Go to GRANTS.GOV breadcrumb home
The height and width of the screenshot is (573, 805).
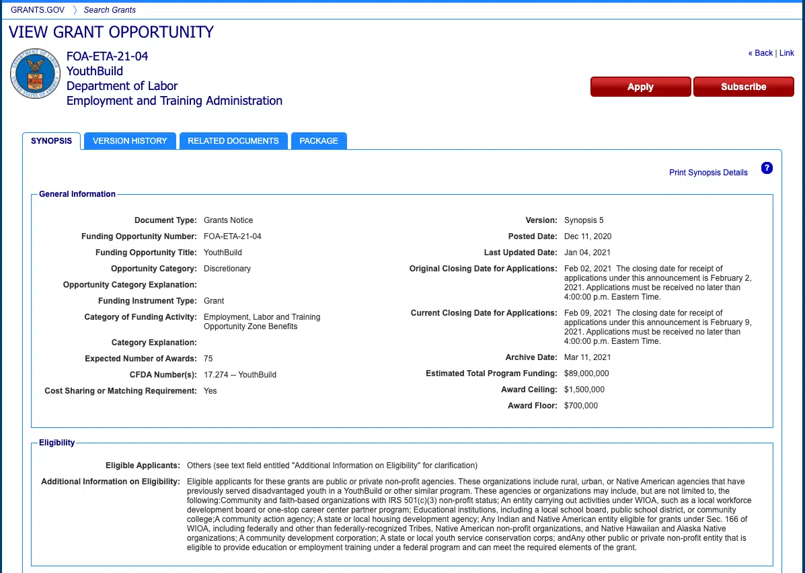coord(37,10)
